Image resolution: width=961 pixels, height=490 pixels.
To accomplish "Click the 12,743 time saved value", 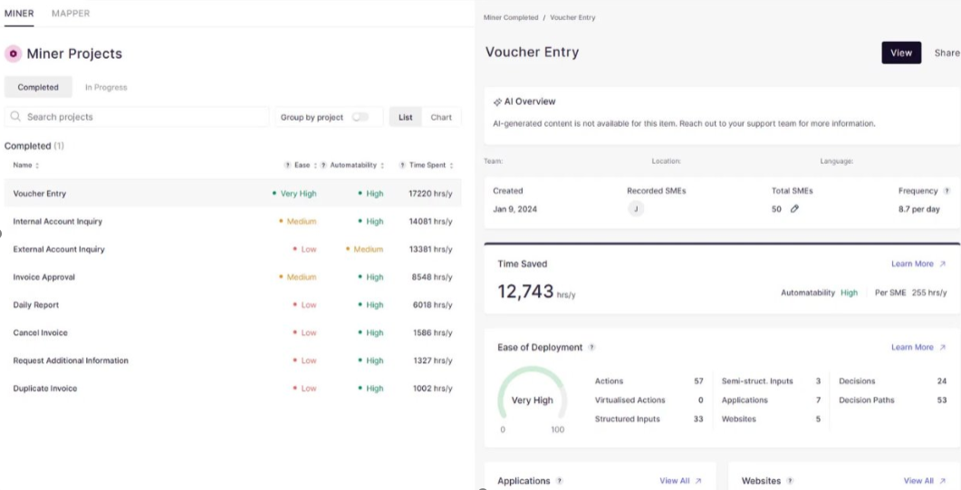I will click(525, 292).
